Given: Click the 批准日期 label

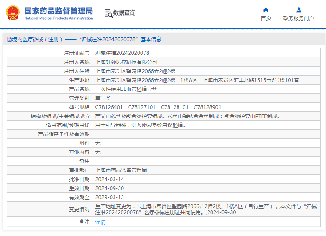Looking at the screenshot, I should [x=79, y=179].
